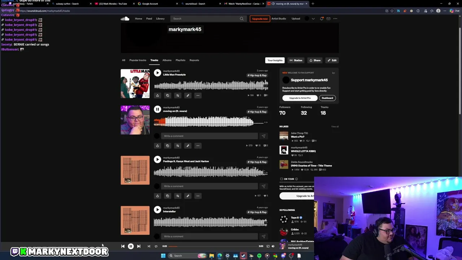Open more options for Little Man Freestyle

198,95
